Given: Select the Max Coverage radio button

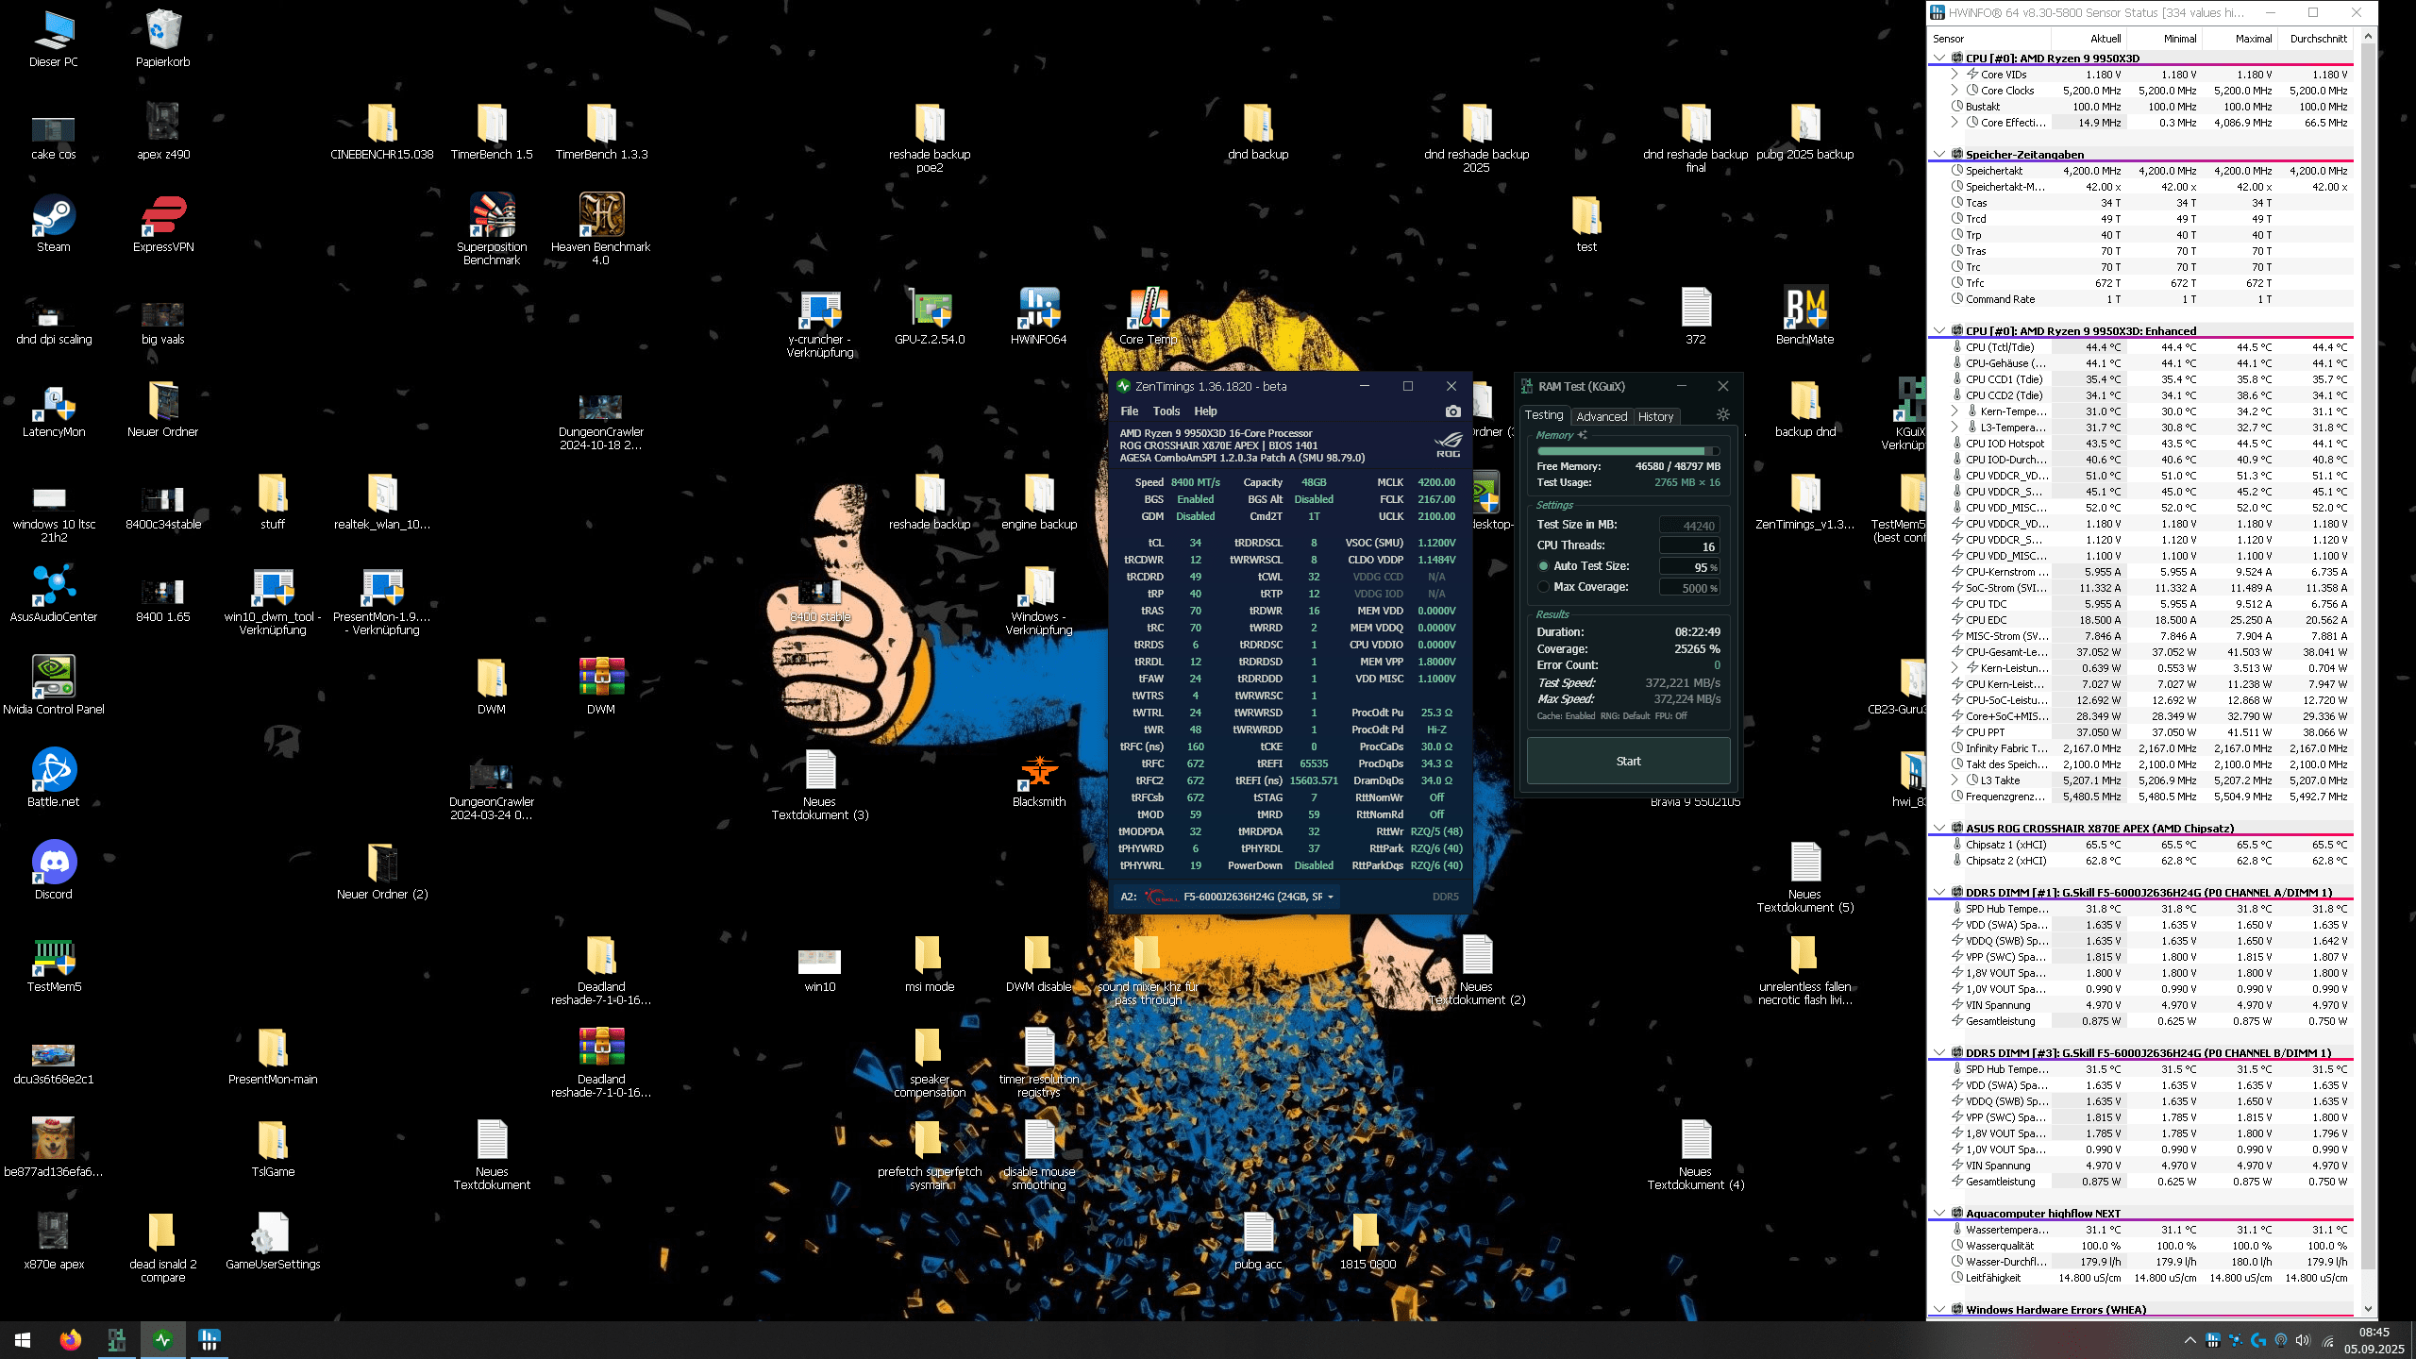Looking at the screenshot, I should click(x=1544, y=587).
